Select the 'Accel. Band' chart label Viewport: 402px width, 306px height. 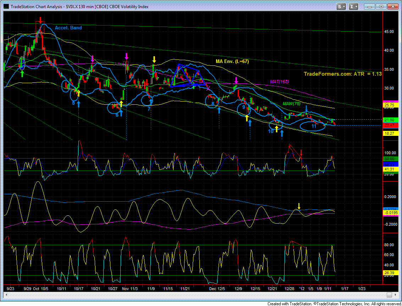pos(68,28)
